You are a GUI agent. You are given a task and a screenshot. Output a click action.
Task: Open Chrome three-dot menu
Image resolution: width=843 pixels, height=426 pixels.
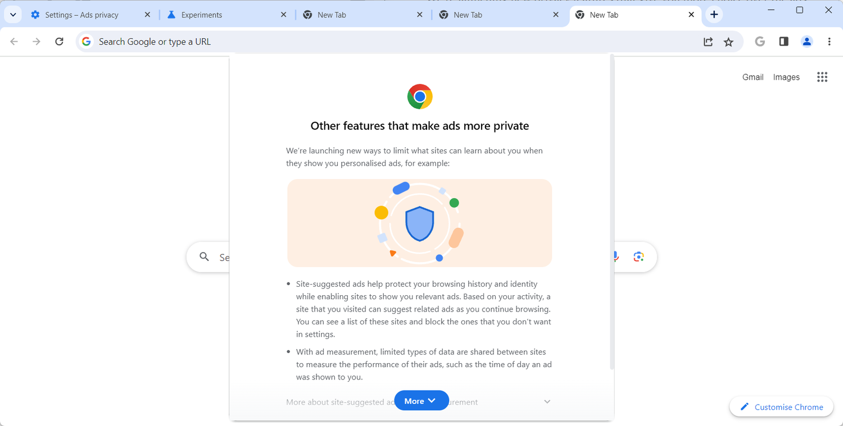(830, 42)
